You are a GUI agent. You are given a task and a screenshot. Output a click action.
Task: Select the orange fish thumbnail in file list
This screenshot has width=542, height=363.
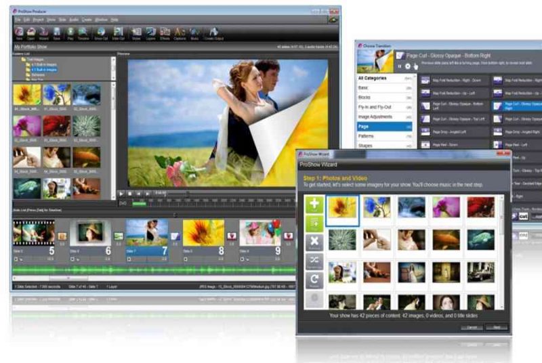coord(87,157)
